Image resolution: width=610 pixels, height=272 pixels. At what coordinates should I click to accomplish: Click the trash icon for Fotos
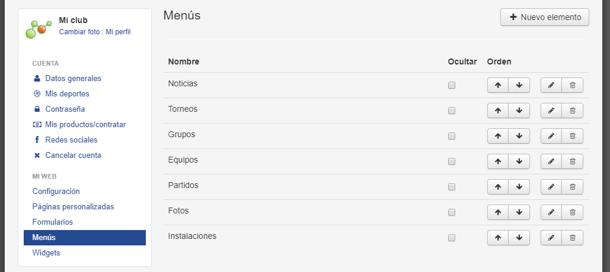[x=572, y=212]
